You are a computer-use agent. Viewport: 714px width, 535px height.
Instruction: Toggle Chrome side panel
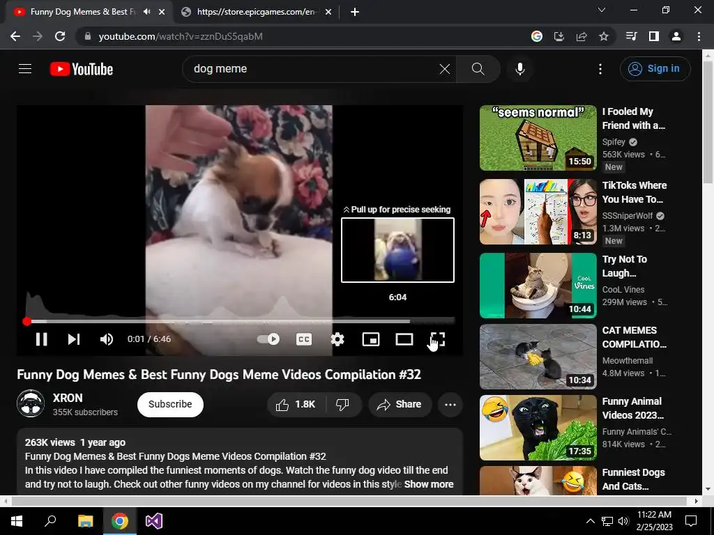654,36
